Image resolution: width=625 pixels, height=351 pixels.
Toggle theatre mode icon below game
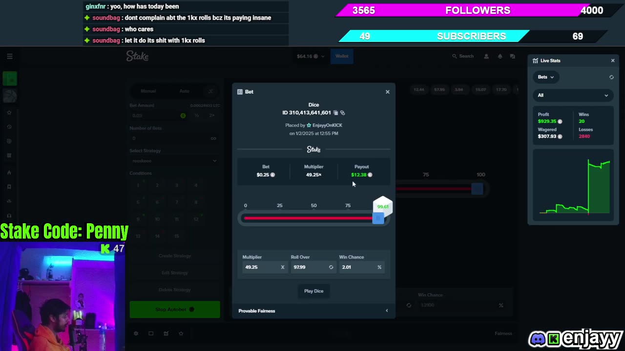point(151,333)
